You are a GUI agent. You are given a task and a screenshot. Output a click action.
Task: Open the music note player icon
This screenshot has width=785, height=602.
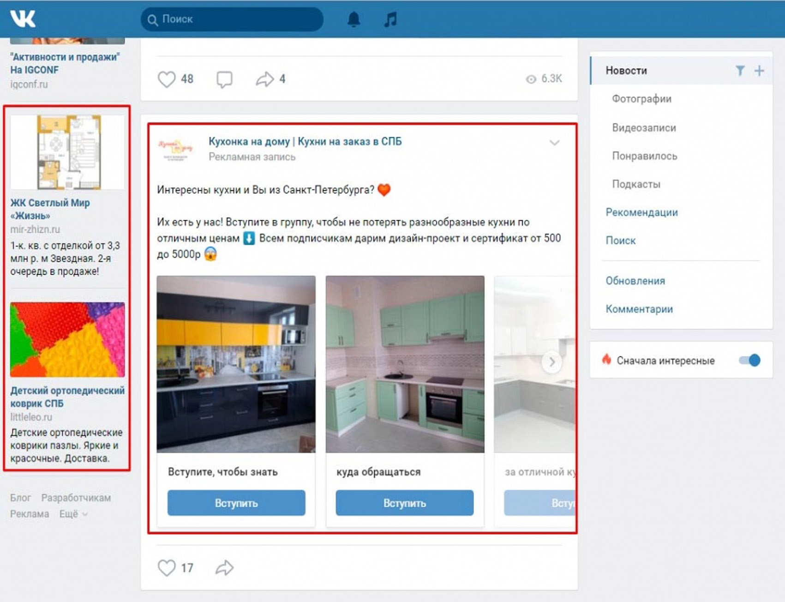[x=390, y=19]
